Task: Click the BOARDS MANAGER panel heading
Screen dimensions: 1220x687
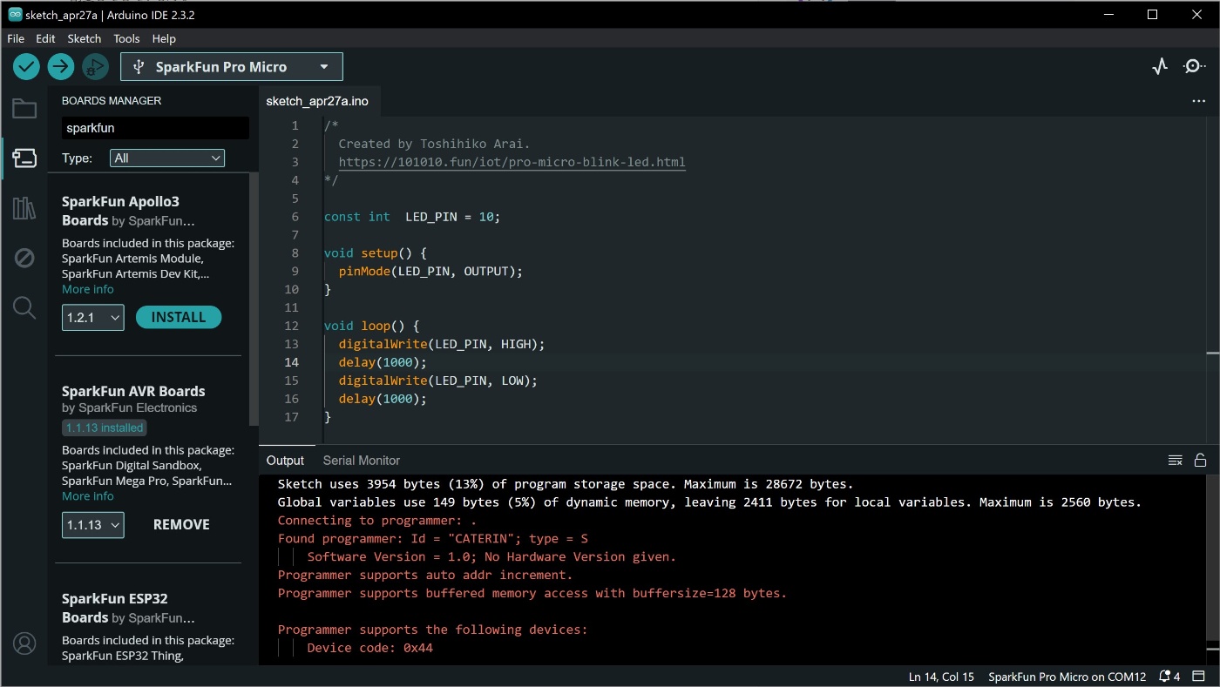Action: [112, 100]
